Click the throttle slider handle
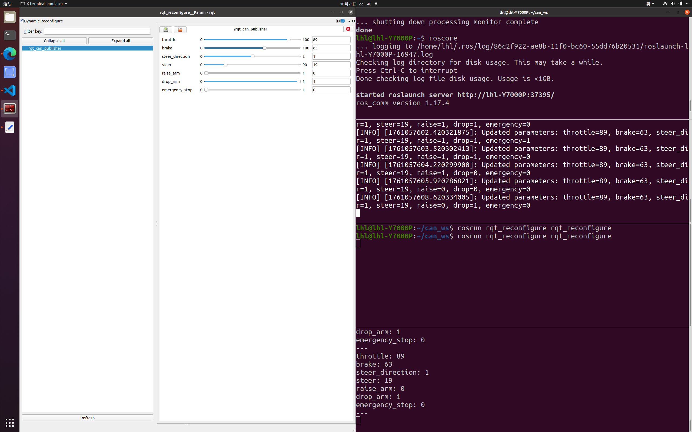692x432 pixels. tap(288, 40)
